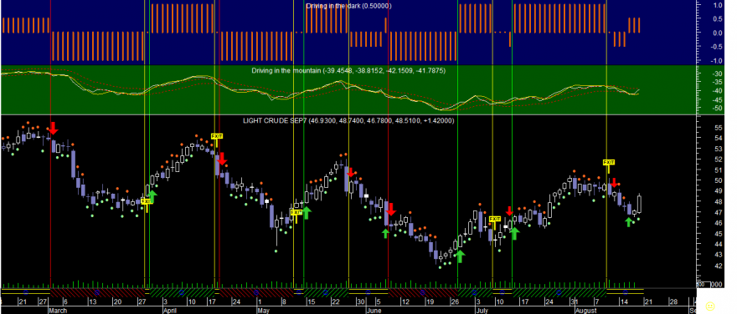The height and width of the screenshot is (314, 737).
Task: Click the green buy arrow in mid-July
Action: 515,233
